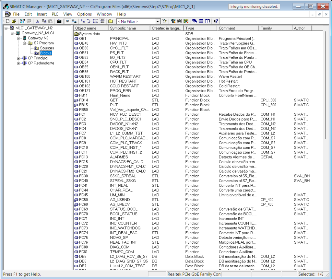Select block FC50 AG_LSEND
The width and height of the screenshot is (332, 279).
[x=83, y=200]
